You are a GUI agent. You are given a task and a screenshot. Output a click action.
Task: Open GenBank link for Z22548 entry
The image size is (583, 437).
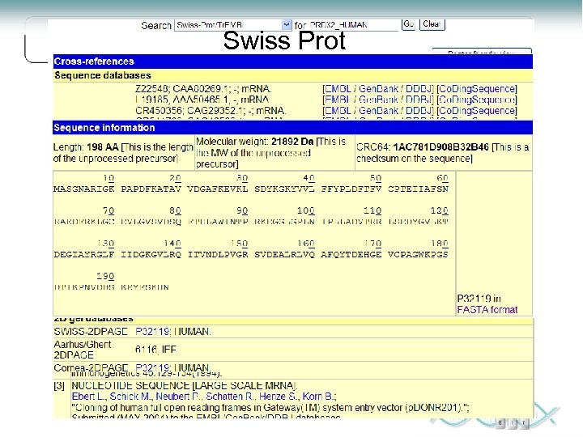tap(378, 89)
